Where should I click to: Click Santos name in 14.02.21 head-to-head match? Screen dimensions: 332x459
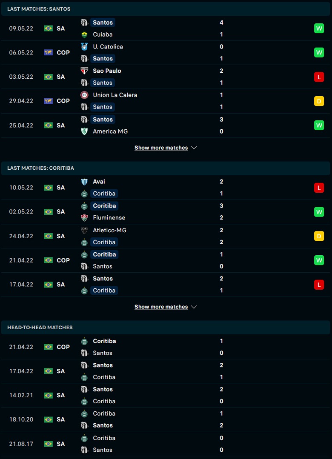click(103, 390)
